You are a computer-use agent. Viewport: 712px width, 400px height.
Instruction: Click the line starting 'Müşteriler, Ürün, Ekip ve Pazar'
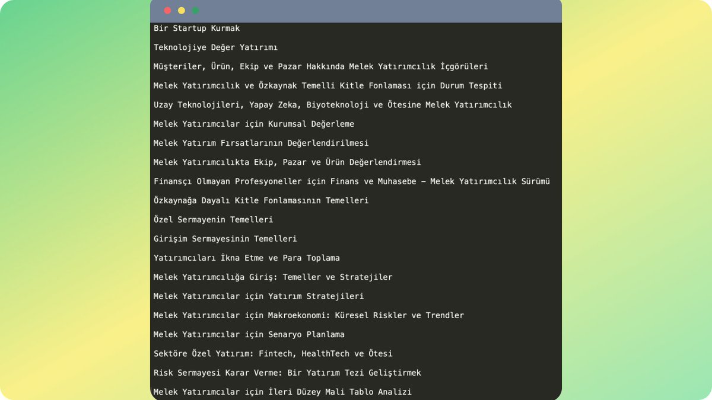click(320, 66)
